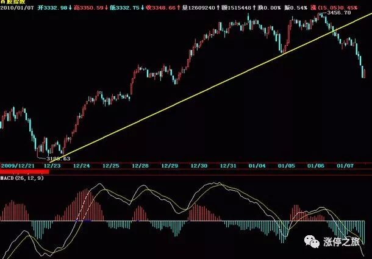This screenshot has height=259, width=372.
Task: Click the change (15.05)0.45% value
Action: point(338,8)
